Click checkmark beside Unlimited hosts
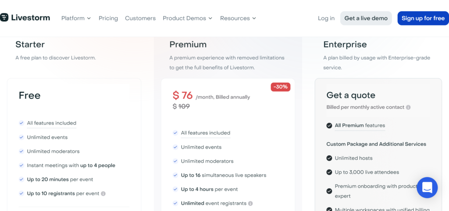 point(329,158)
